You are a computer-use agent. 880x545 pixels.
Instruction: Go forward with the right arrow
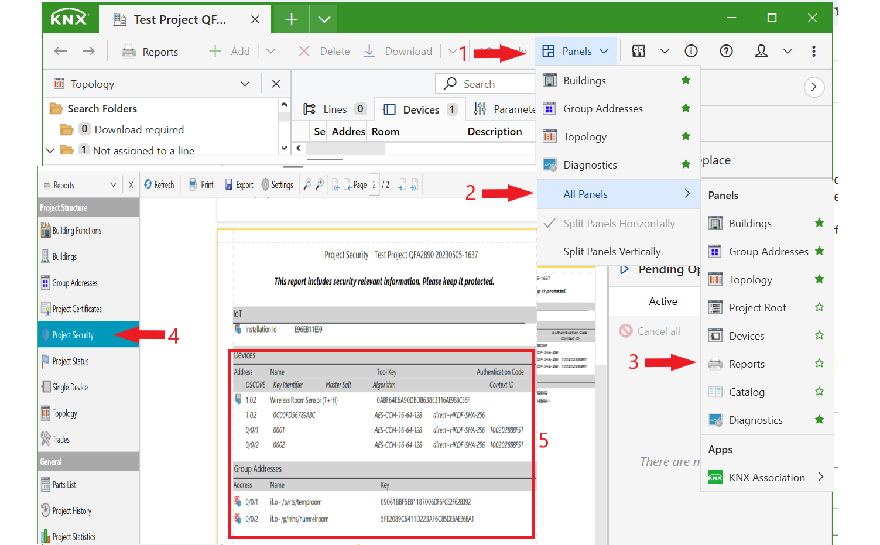point(88,52)
